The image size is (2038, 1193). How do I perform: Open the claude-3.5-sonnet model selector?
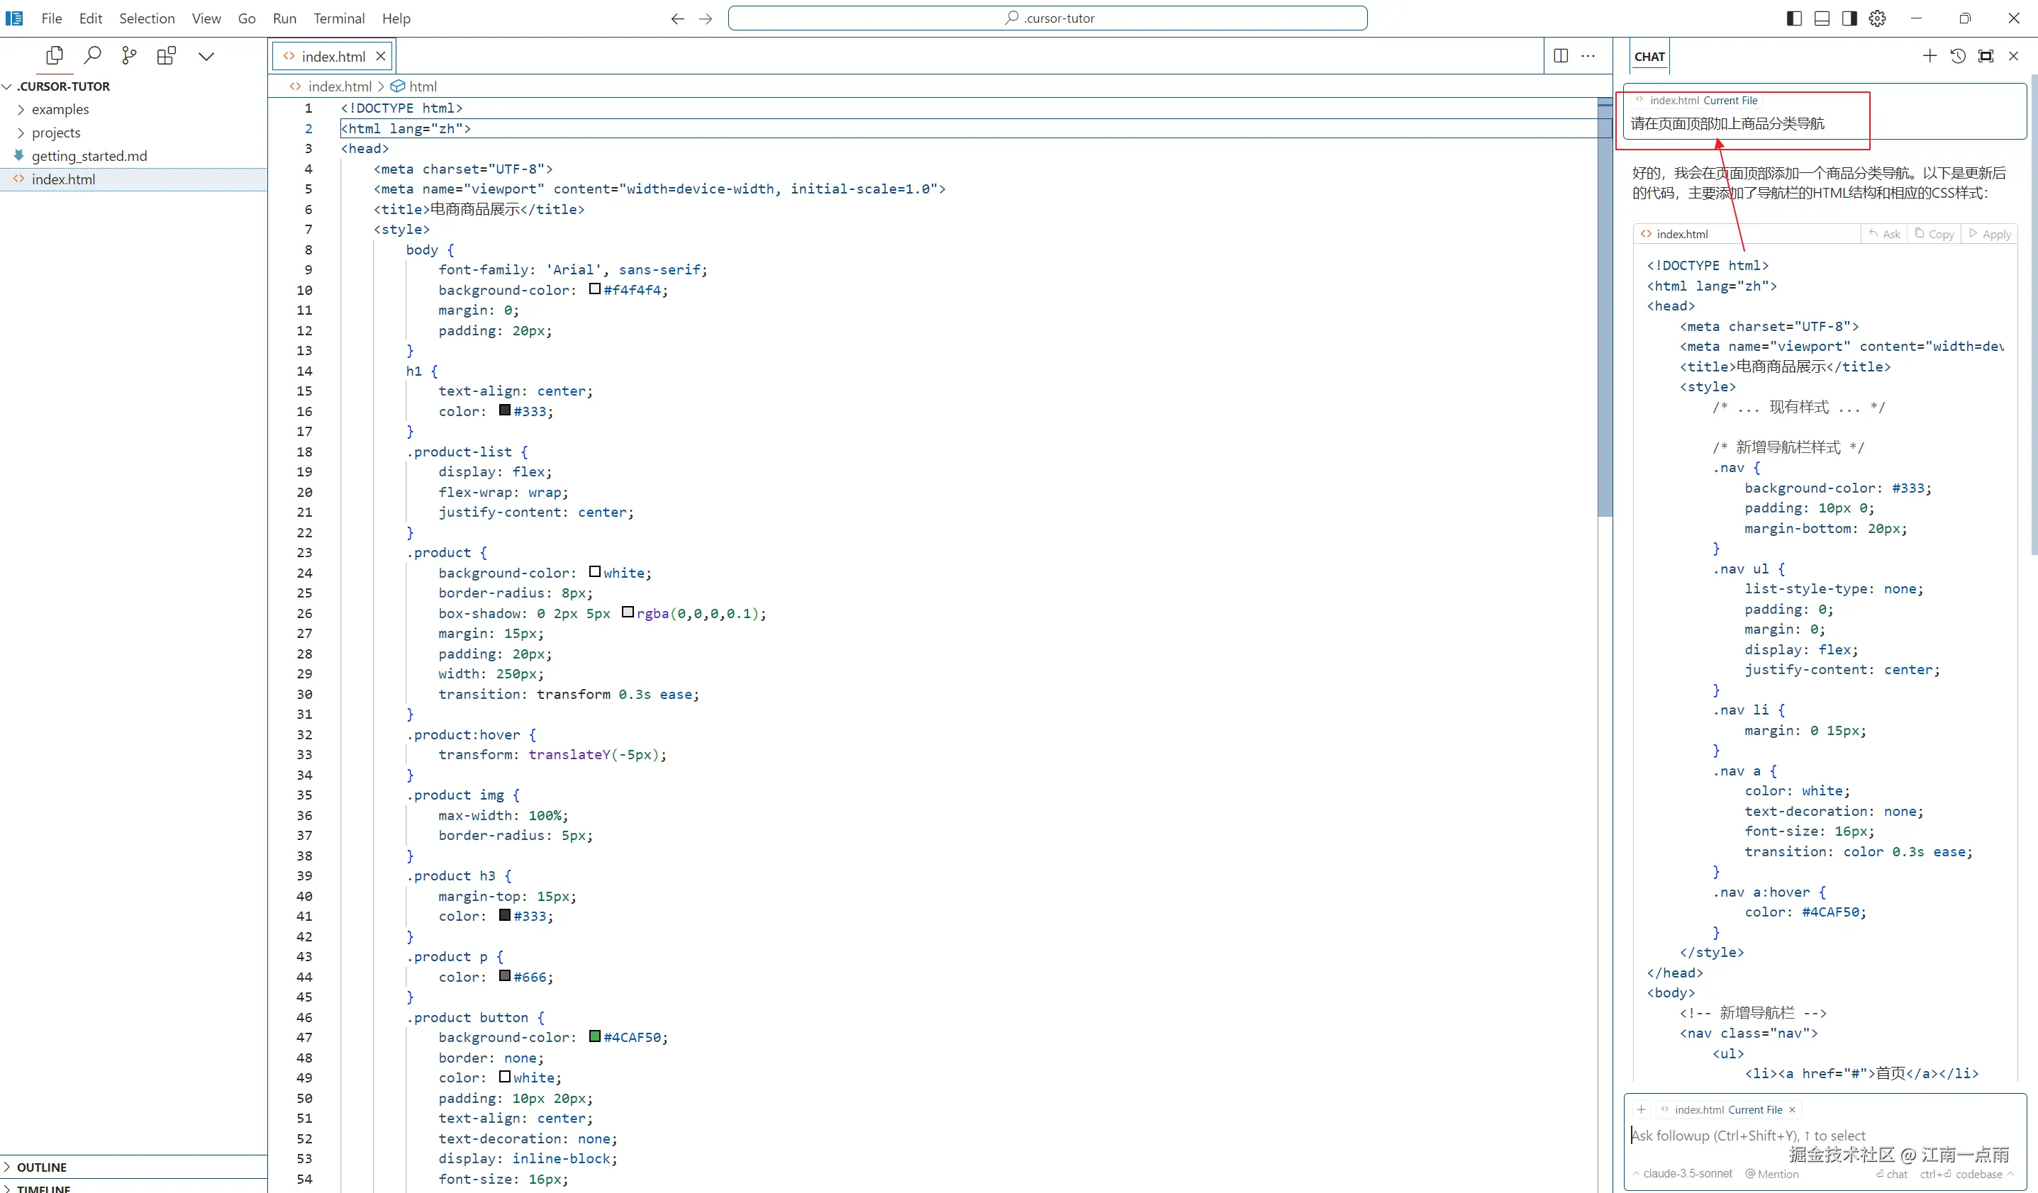pos(1687,1174)
